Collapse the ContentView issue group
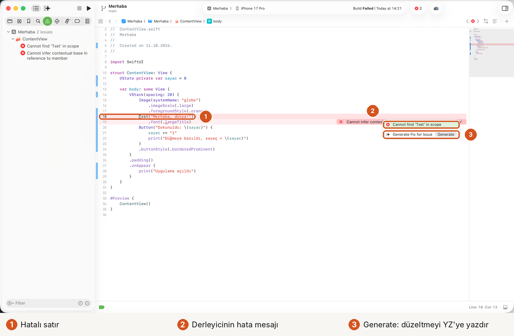Viewport: 514px width, 336px height. (x=13, y=39)
